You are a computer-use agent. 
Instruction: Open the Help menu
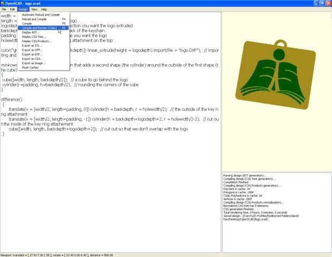click(x=44, y=9)
